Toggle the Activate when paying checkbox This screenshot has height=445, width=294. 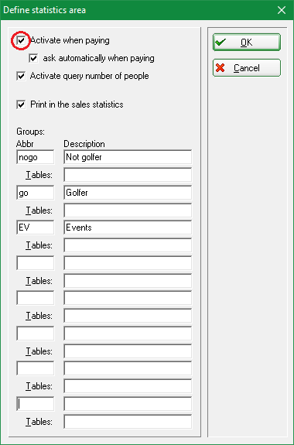[21, 40]
